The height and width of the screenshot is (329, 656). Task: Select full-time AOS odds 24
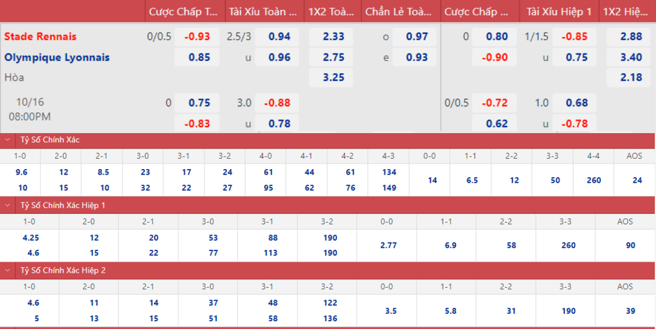[637, 180]
